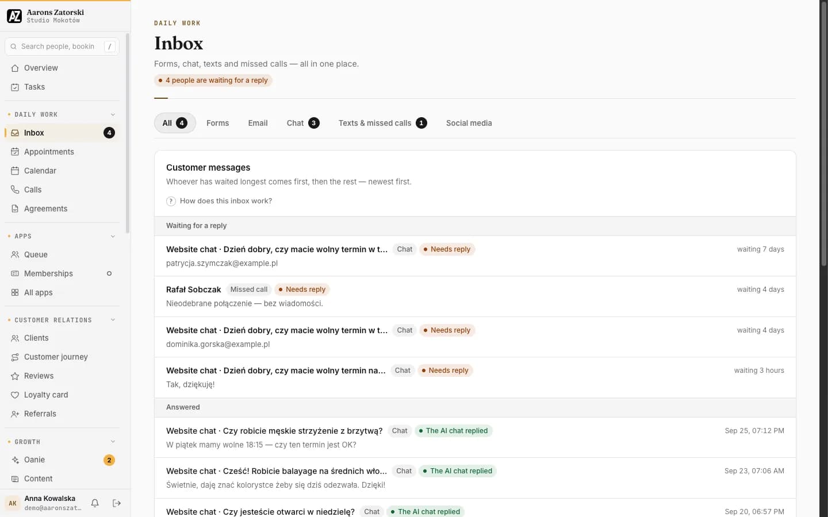Open the balayage na średnich chat
The width and height of the screenshot is (828, 517).
click(475, 478)
